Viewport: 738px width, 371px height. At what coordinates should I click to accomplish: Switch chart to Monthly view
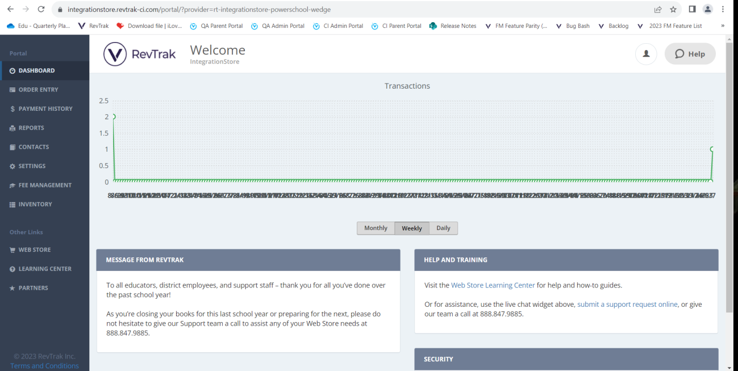tap(376, 228)
